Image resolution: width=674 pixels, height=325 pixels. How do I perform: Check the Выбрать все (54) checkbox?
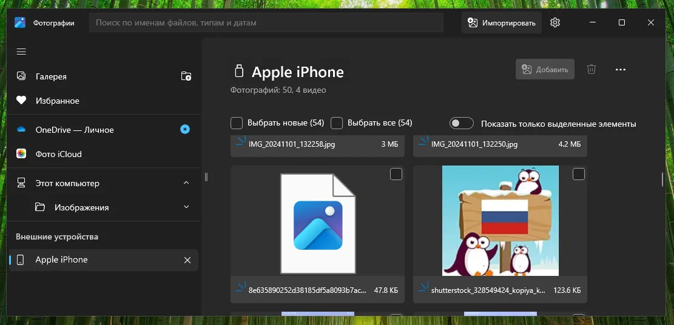[337, 123]
